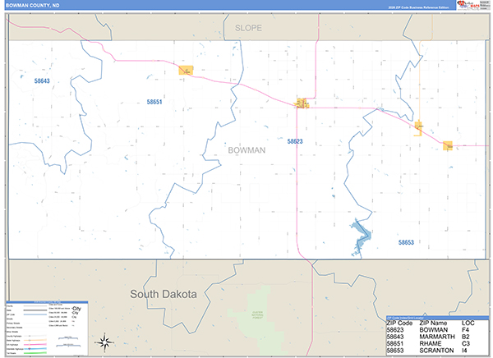Click the green toll roads legend line
Viewport: 493px width, 358px height.
pyautogui.click(x=35, y=353)
